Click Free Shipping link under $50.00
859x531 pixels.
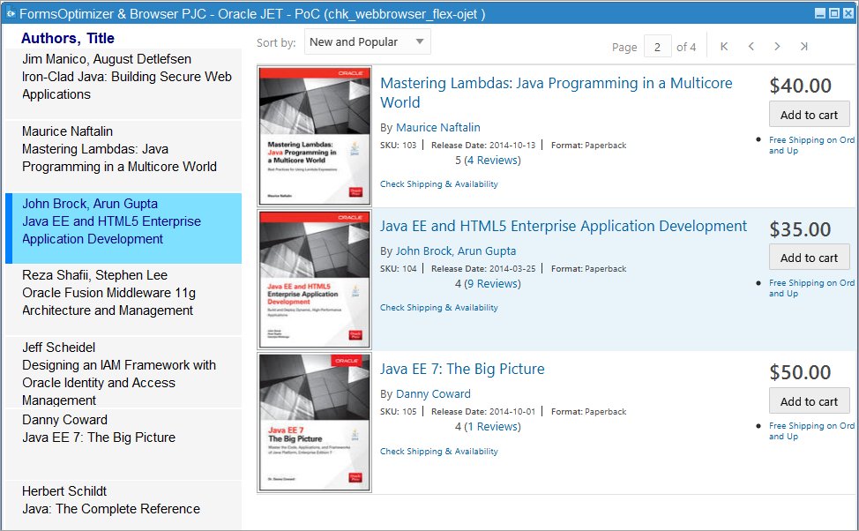[811, 431]
